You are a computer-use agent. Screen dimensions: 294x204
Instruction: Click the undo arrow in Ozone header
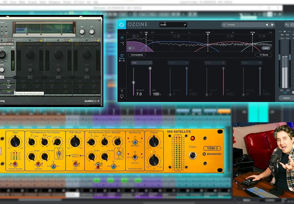click(x=287, y=25)
